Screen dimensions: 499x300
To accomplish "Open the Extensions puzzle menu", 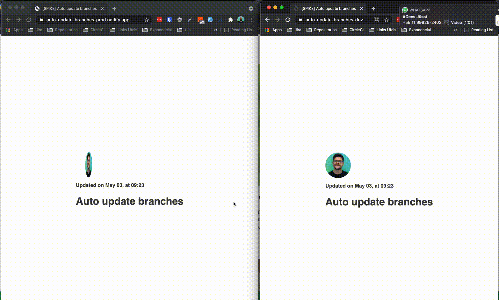I will pos(231,20).
